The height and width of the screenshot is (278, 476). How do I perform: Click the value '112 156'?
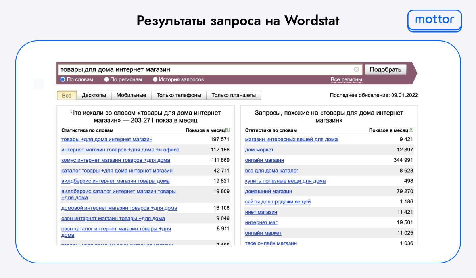(x=220, y=150)
